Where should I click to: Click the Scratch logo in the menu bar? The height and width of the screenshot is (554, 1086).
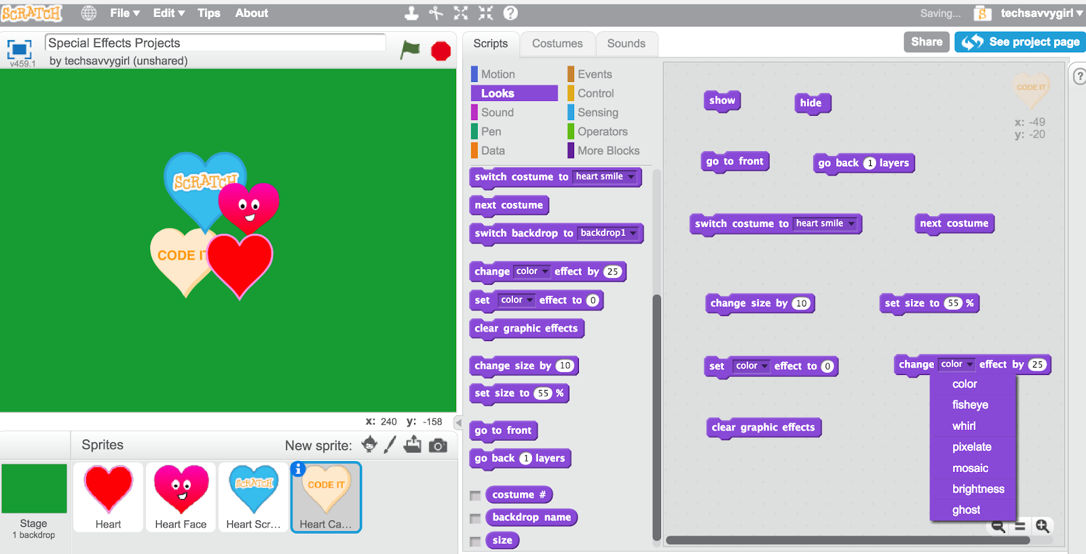32,13
